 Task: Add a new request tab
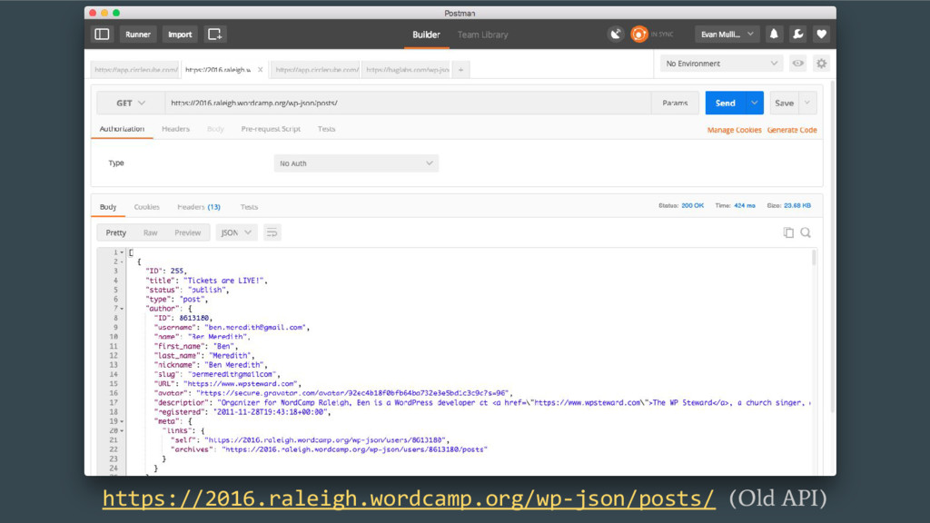point(460,70)
